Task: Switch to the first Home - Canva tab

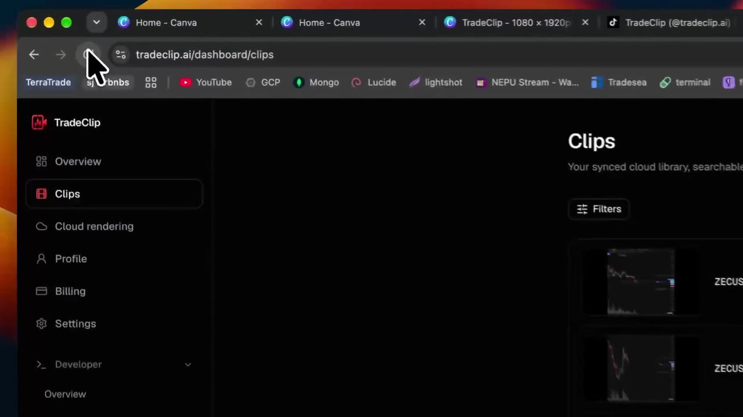Action: [166, 23]
